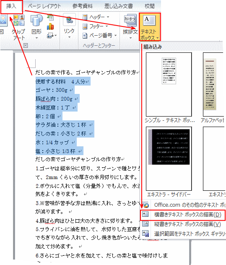Insert a chart using bar graph icon
This screenshot has height=265, width=226.
tap(50, 27)
